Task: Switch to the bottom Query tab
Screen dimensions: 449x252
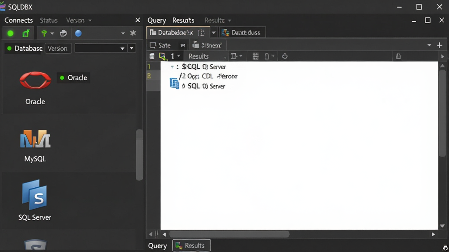Action: point(157,246)
